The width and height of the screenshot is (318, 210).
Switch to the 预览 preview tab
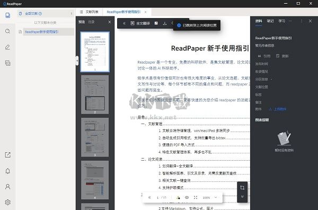[82, 22]
